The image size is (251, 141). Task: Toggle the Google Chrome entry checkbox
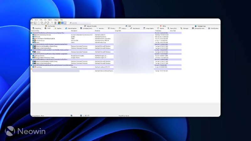point(33,56)
